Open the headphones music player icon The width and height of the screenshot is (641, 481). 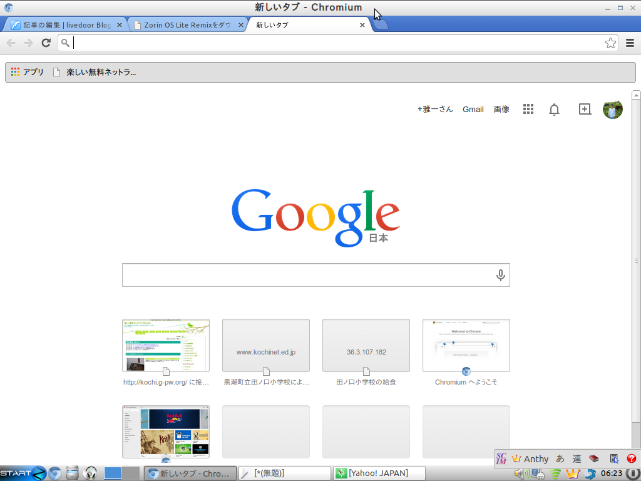[90, 473]
